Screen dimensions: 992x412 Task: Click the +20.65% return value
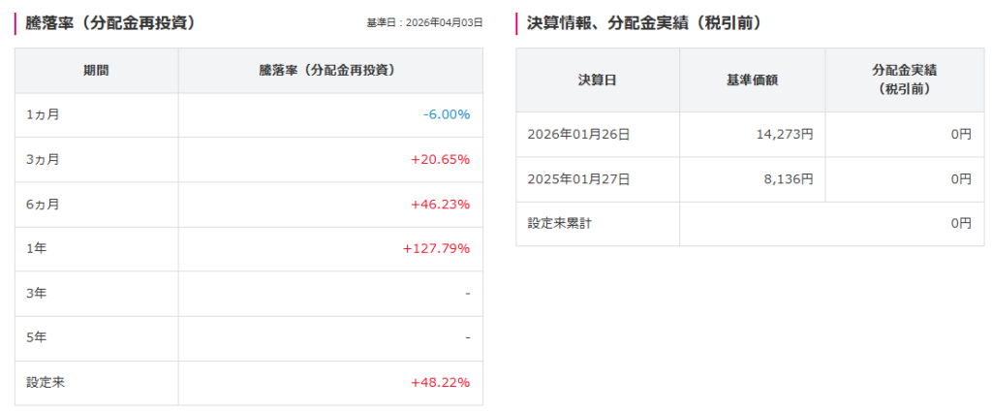(441, 159)
